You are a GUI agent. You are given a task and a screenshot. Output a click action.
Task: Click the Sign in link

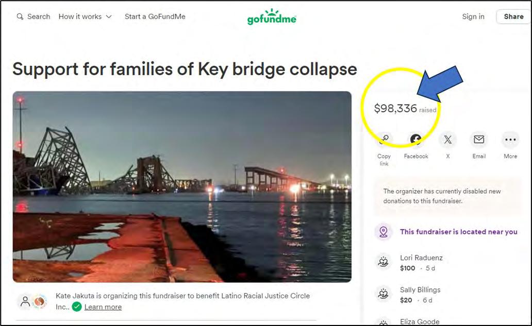(473, 16)
